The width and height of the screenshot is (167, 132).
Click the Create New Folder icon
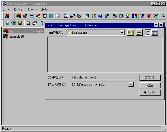[x=139, y=33]
